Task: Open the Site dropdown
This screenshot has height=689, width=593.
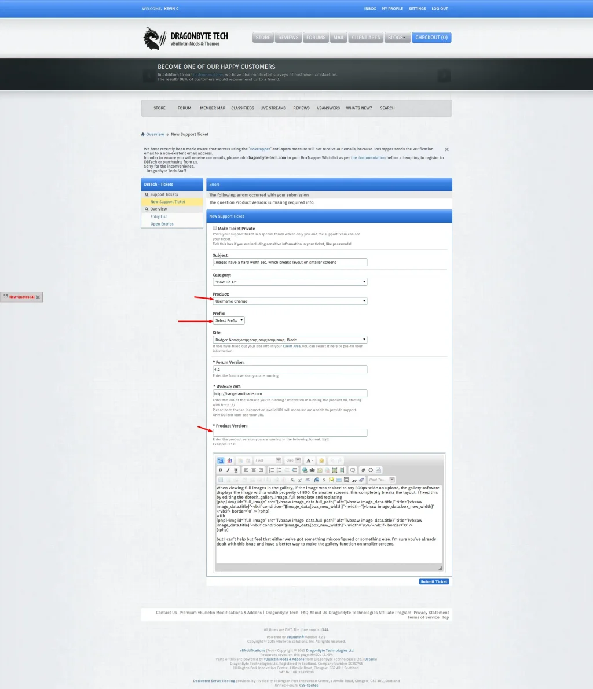Action: tap(290, 340)
